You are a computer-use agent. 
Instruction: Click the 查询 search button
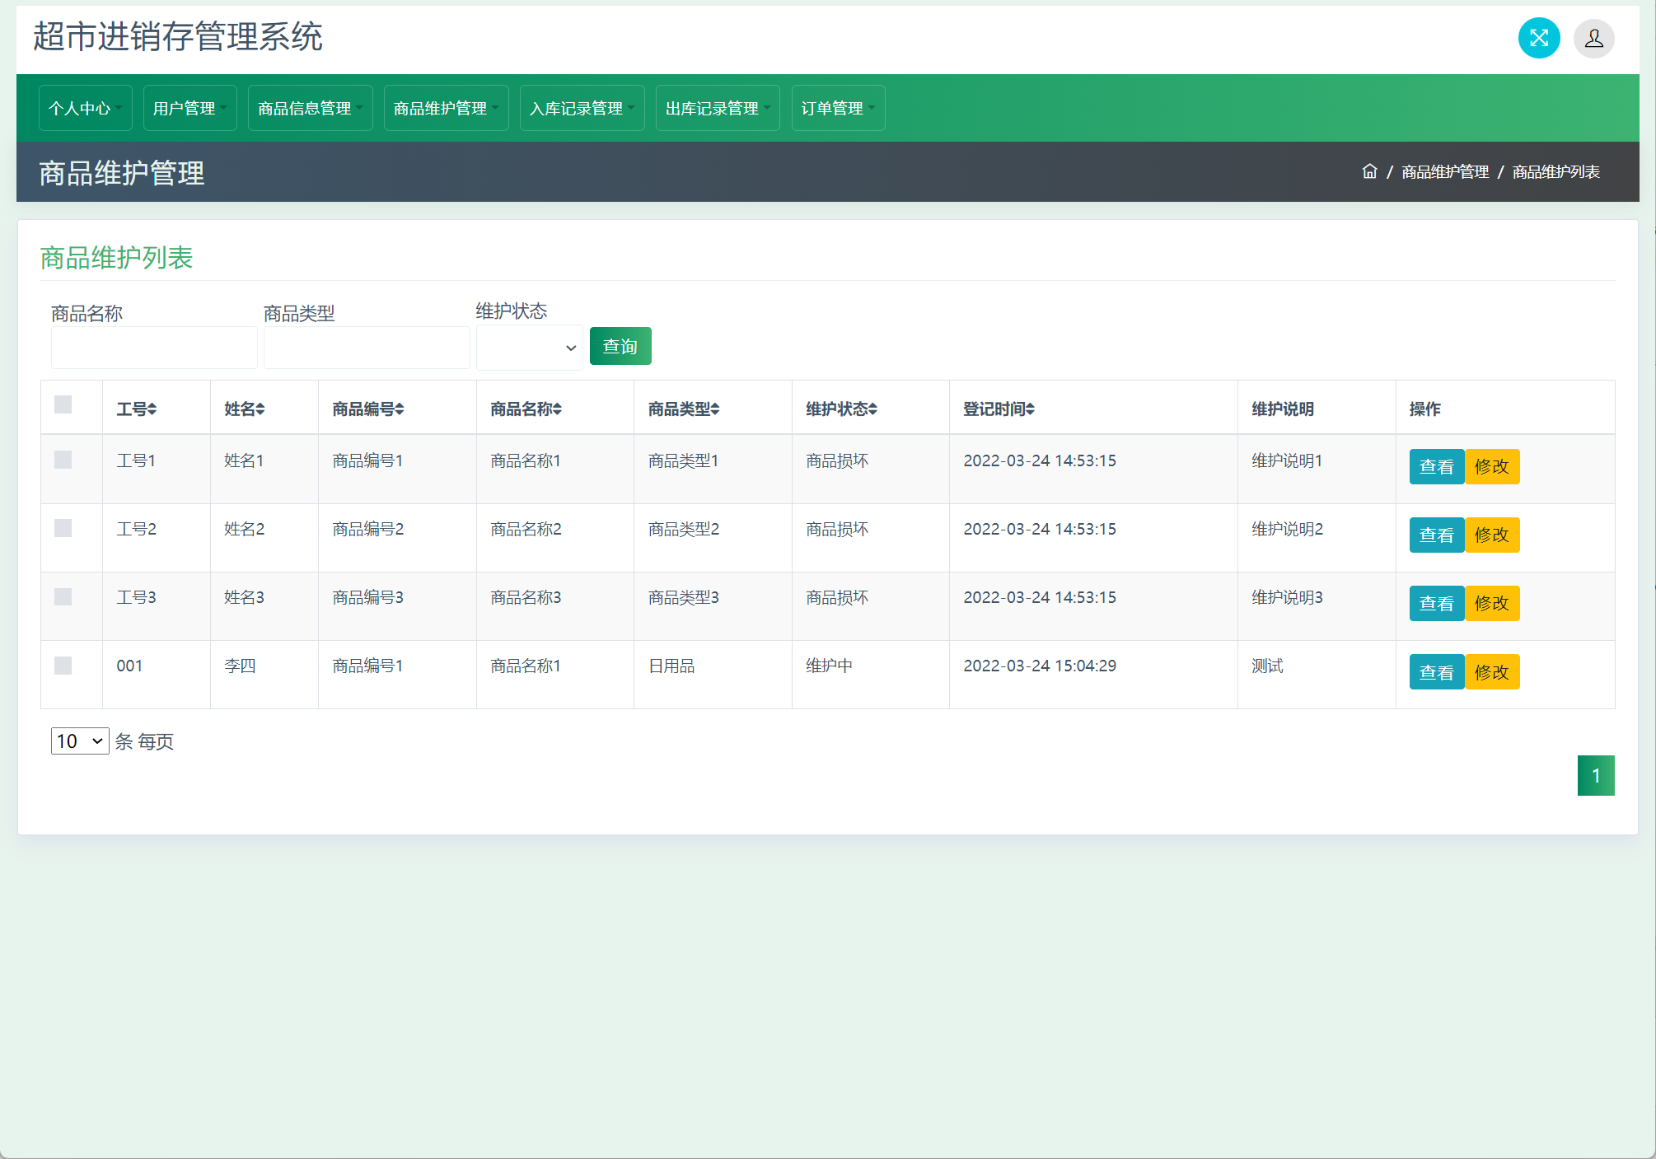[620, 346]
